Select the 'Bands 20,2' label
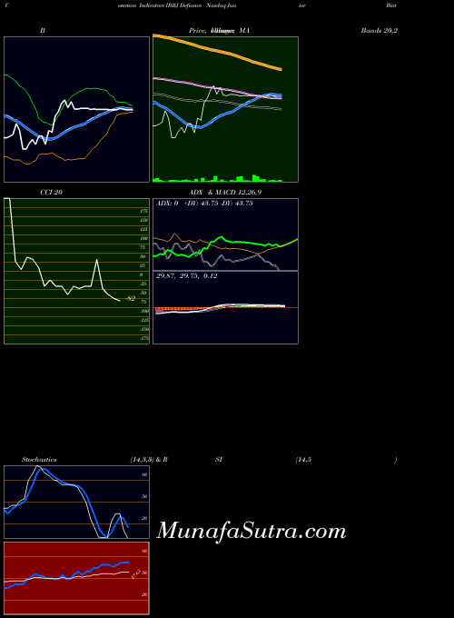 pyautogui.click(x=379, y=30)
